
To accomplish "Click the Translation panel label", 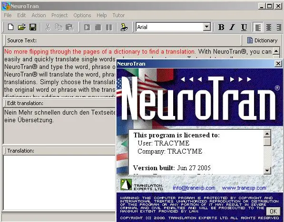I will point(20,151).
